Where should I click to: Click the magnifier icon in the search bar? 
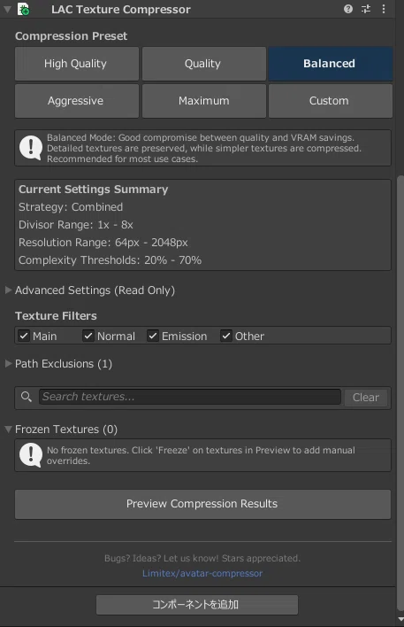[x=27, y=397]
